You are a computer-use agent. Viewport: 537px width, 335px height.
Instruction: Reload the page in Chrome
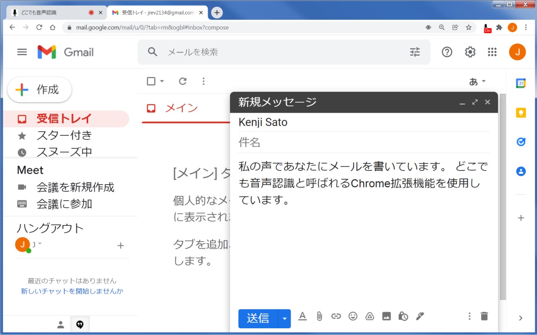pos(39,27)
